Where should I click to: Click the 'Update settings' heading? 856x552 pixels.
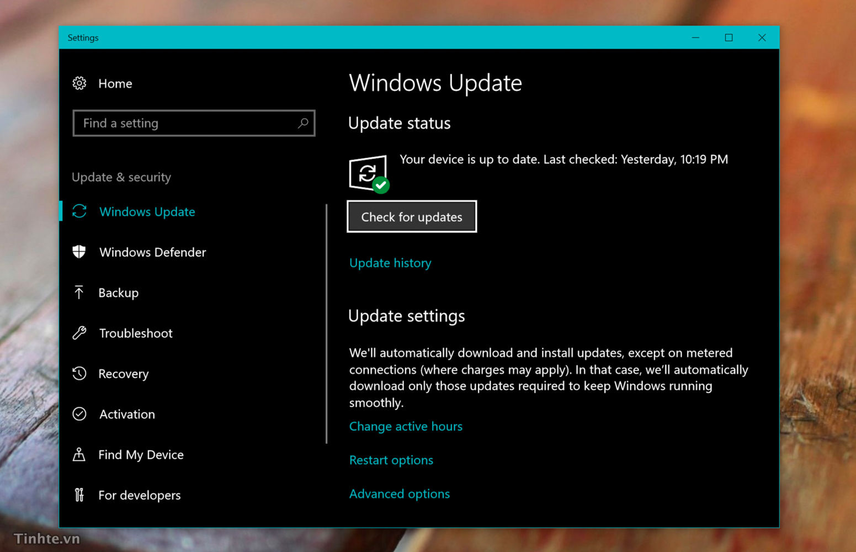point(407,316)
